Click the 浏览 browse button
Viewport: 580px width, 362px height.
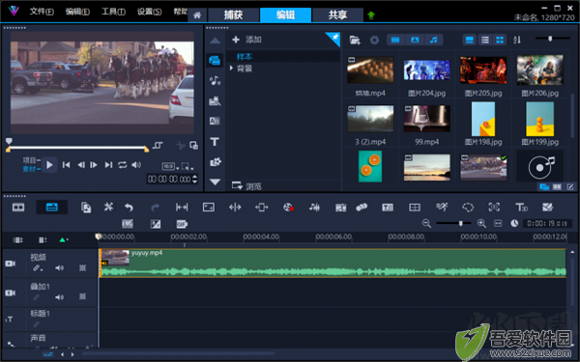[246, 186]
